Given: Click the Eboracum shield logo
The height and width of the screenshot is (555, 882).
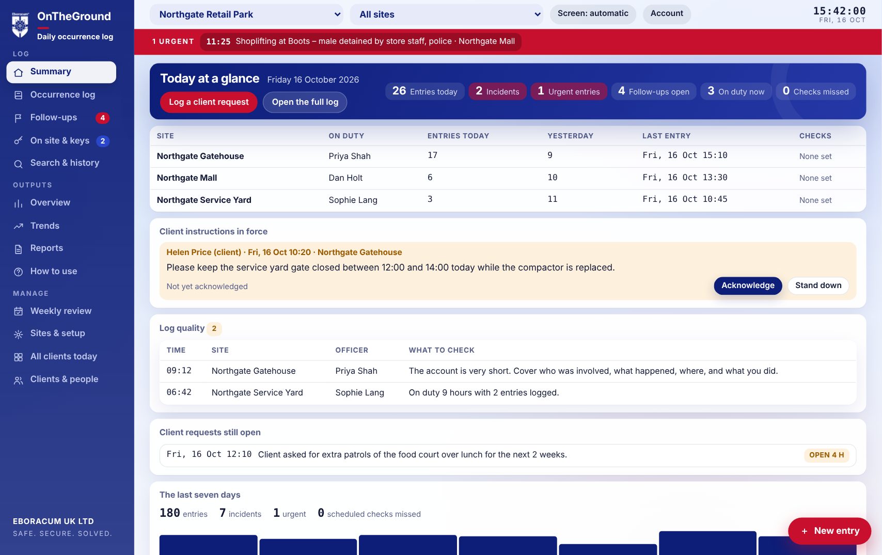Looking at the screenshot, I should 20,25.
